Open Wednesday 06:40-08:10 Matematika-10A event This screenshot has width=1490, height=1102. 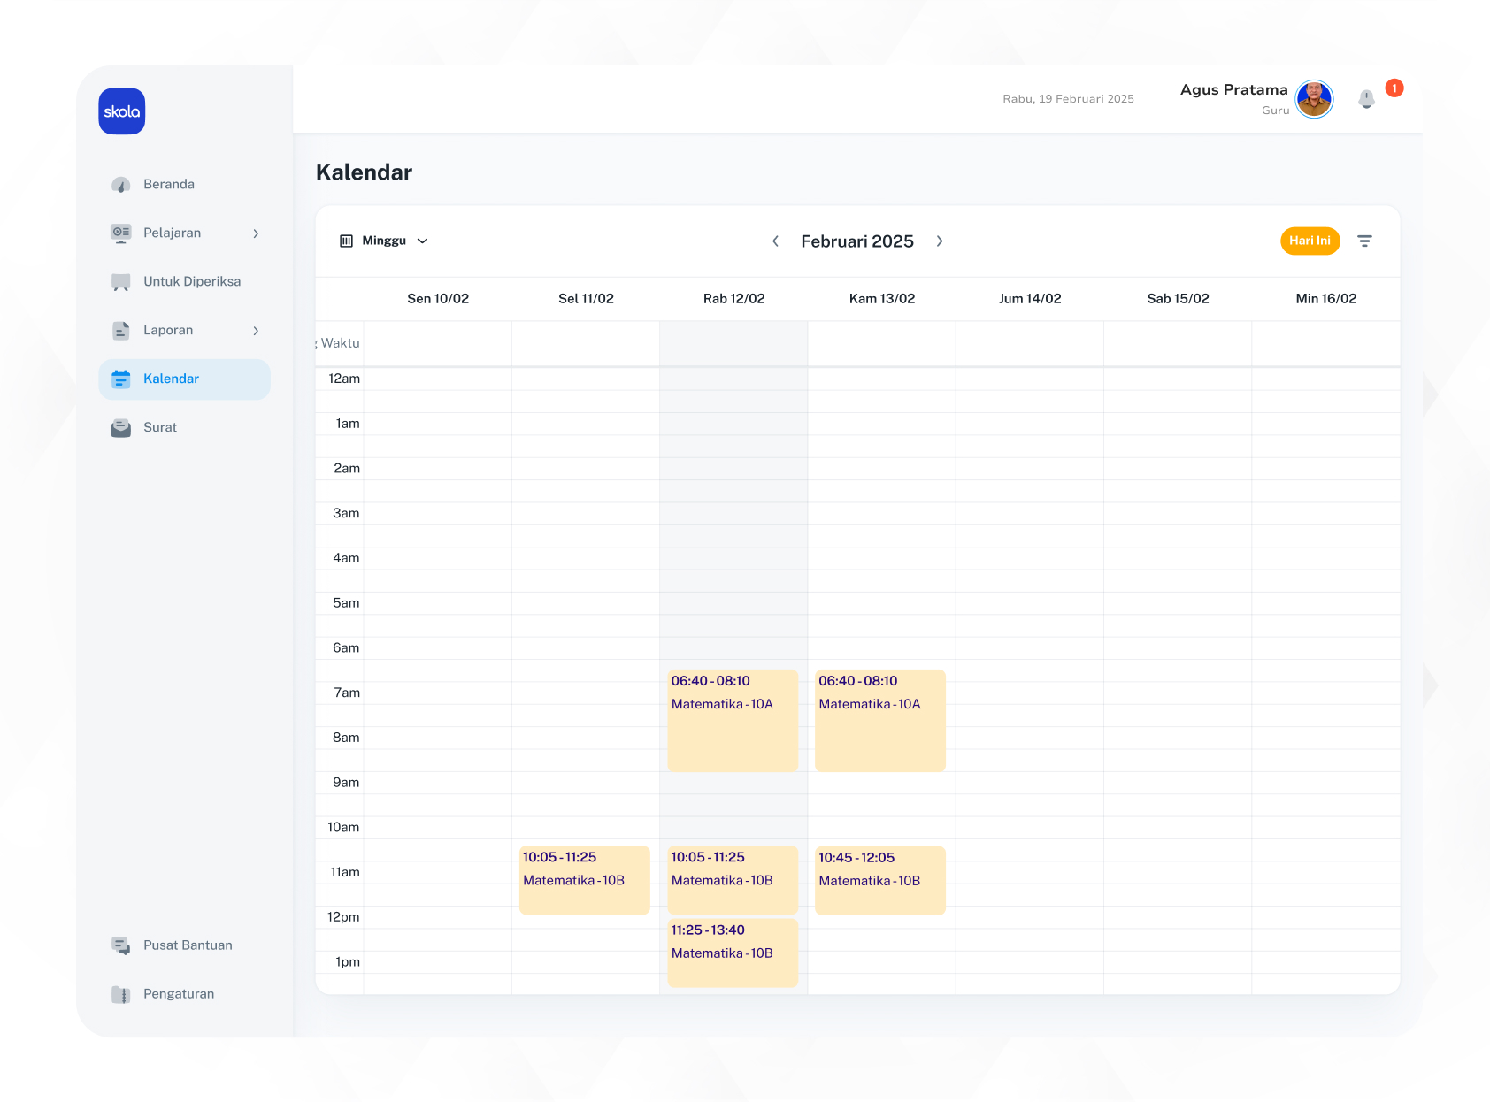pos(733,720)
